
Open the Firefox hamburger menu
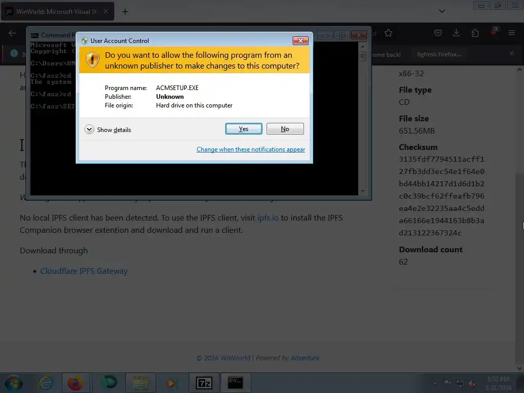(512, 33)
